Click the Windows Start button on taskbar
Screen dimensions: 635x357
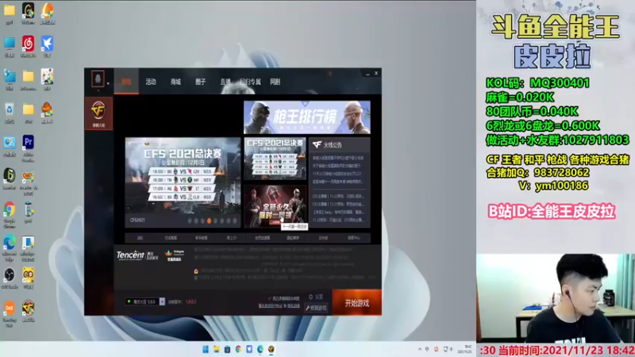tap(206, 349)
